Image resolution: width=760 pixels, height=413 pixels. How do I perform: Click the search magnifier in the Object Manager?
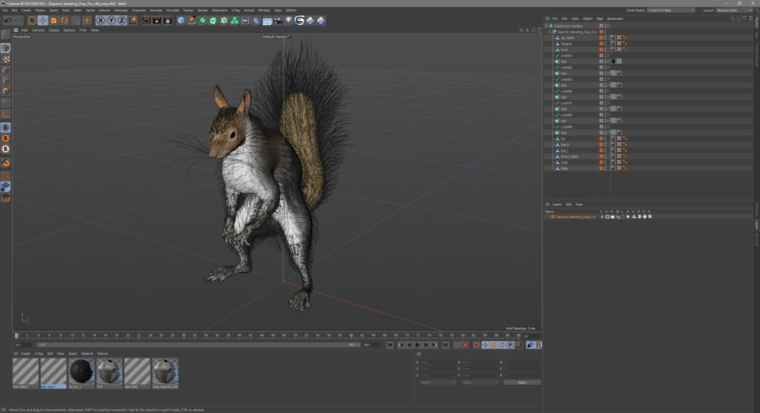tap(732, 19)
